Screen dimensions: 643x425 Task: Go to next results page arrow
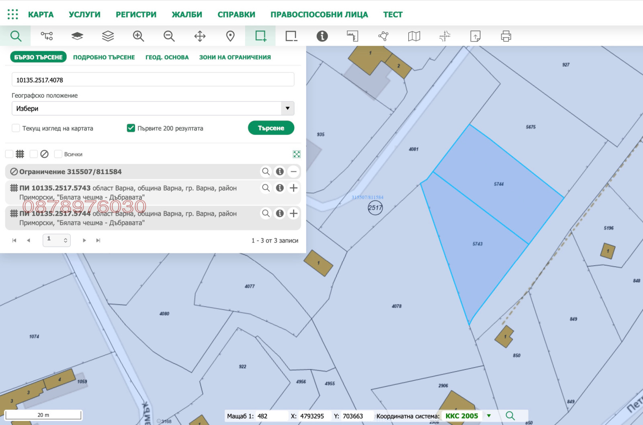pyautogui.click(x=84, y=240)
